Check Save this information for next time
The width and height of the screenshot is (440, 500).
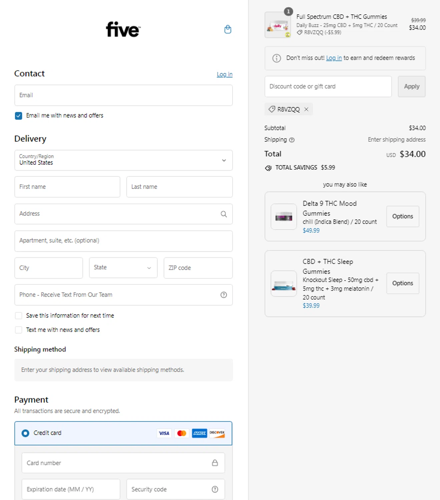19,316
